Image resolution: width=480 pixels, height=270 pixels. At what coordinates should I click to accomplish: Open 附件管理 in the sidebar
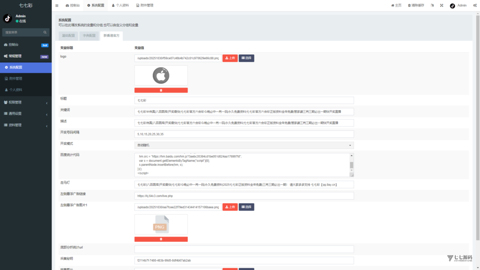coord(26,79)
